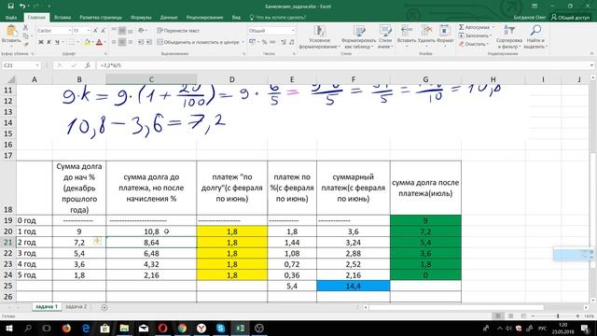The height and width of the screenshot is (336, 597).
Task: Click the Orientation text angle icon
Action: coord(141,31)
